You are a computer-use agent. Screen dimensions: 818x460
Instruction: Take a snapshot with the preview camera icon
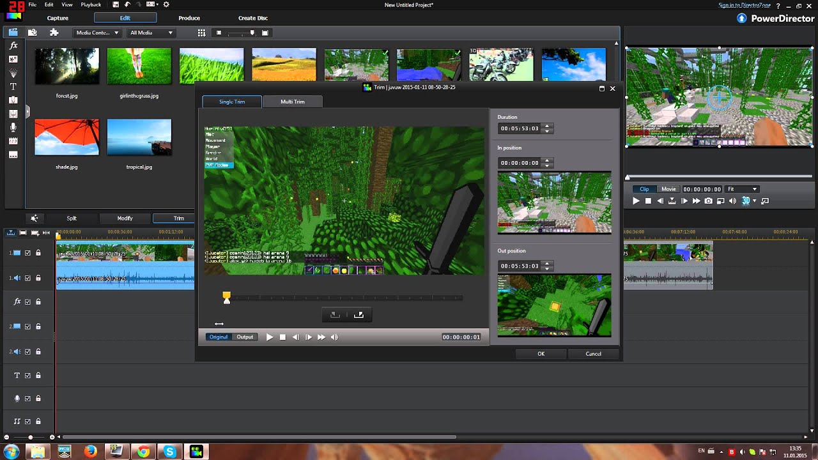(708, 201)
